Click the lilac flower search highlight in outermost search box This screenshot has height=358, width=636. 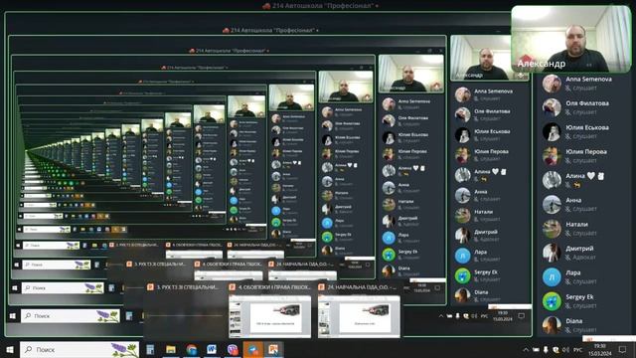124,349
